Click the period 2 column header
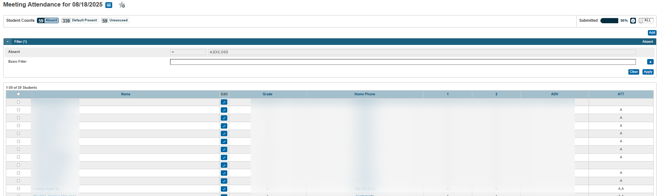 click(496, 94)
